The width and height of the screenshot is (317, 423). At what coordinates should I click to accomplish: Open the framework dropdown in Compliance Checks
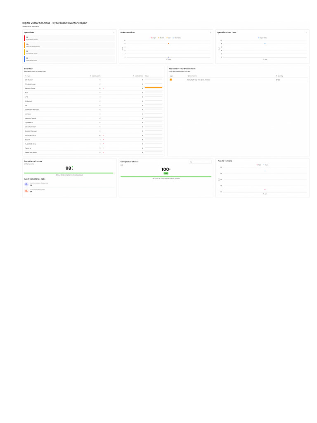(x=200, y=162)
